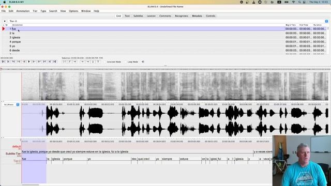Screen dimensions: 331x186
Task: Step one frame back
Action: (x=19, y=61)
